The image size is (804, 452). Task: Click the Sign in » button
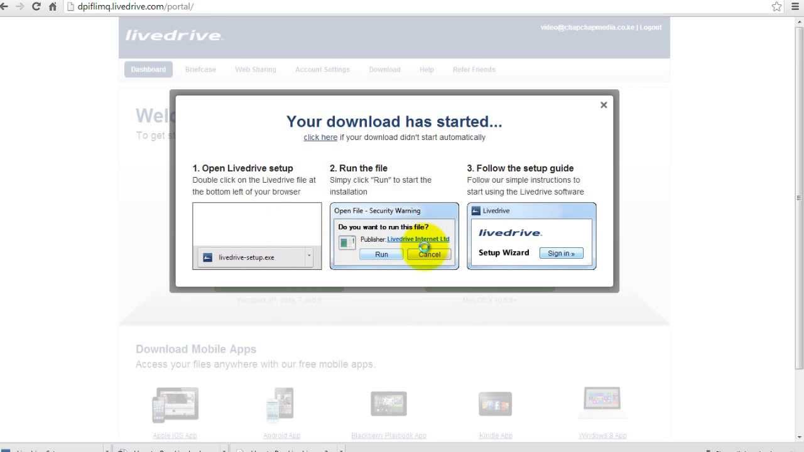(x=561, y=254)
